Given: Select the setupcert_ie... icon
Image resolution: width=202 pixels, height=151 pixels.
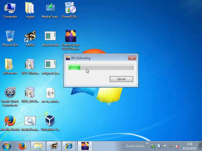Looking at the screenshot, I should pos(50,66).
